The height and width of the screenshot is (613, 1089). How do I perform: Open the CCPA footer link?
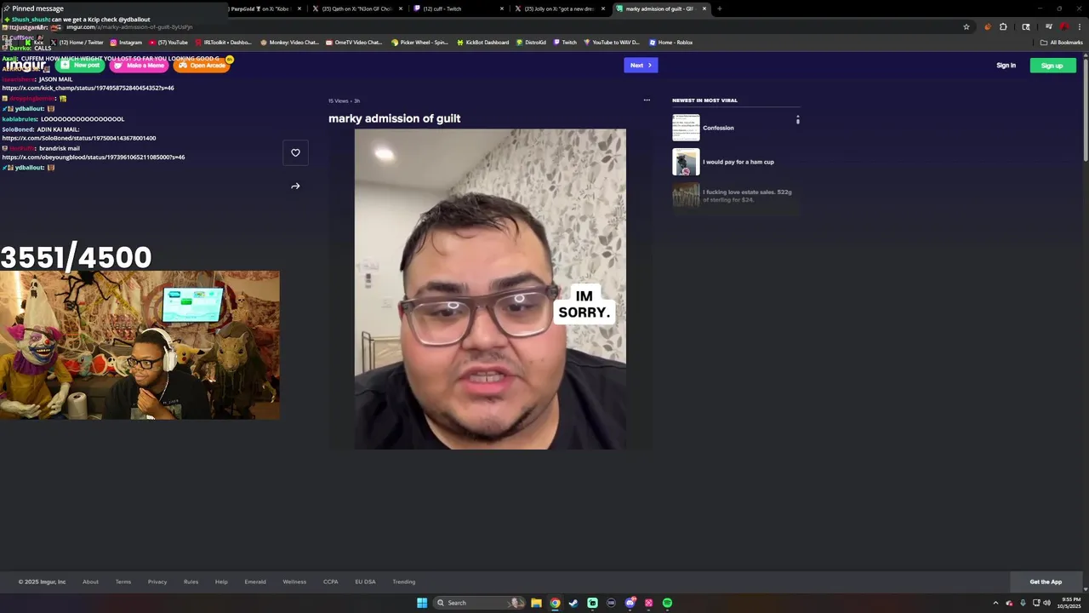pos(330,582)
